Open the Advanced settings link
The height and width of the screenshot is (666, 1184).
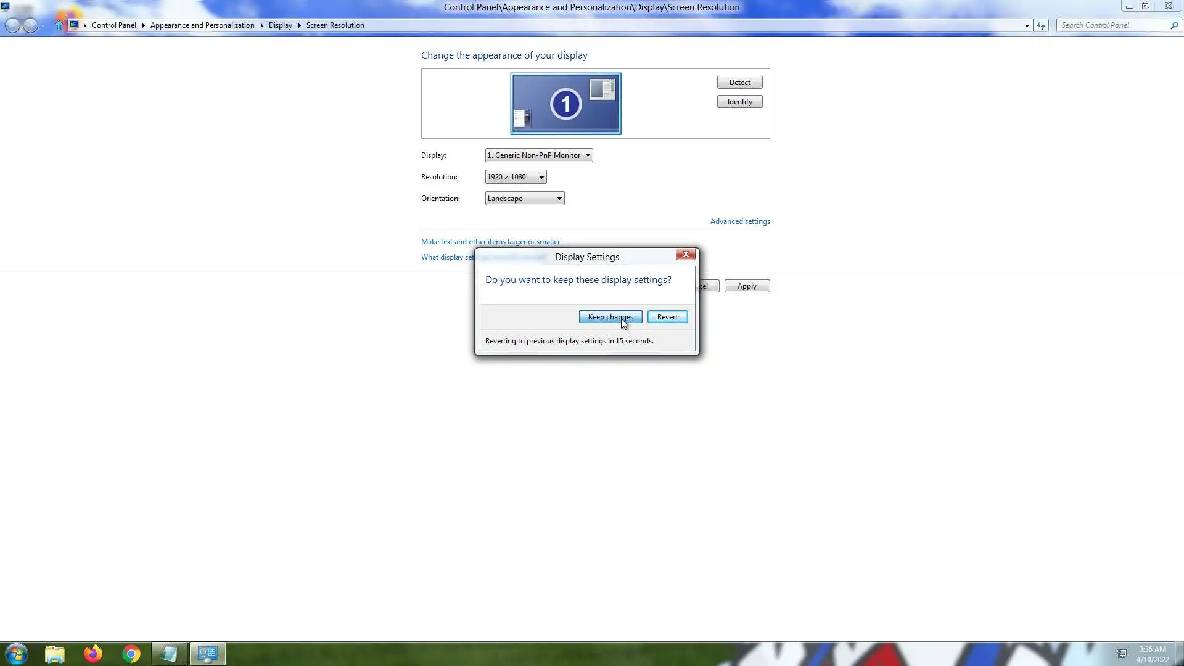pos(740,221)
